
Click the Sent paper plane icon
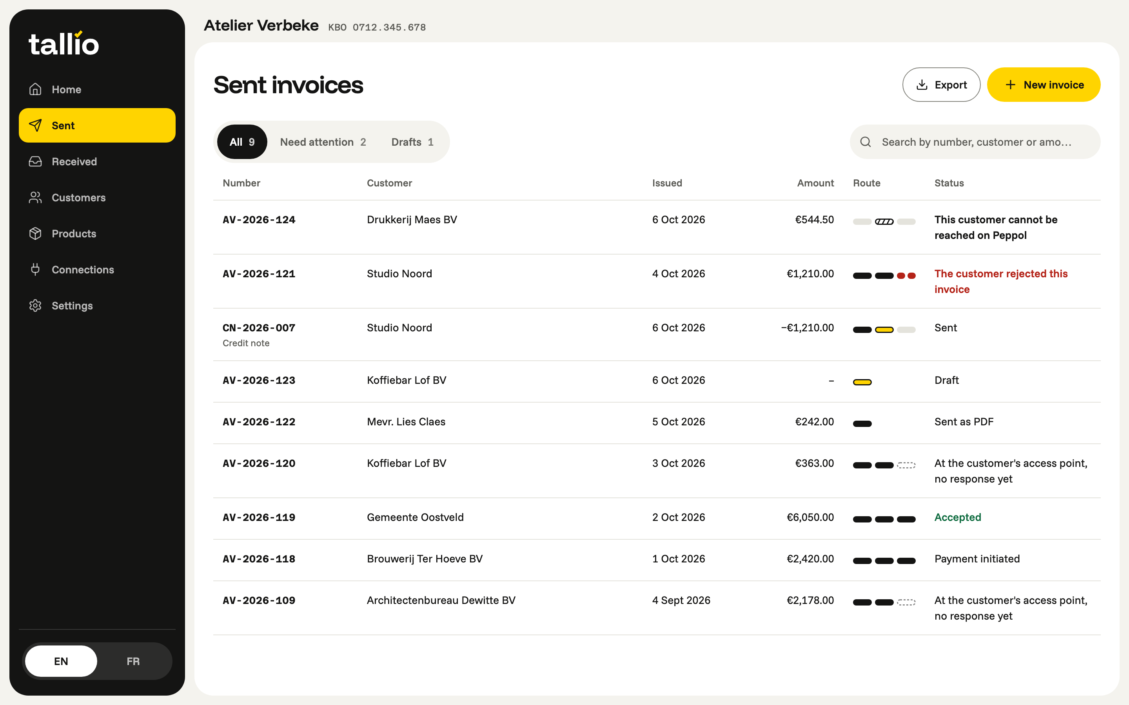click(x=35, y=125)
